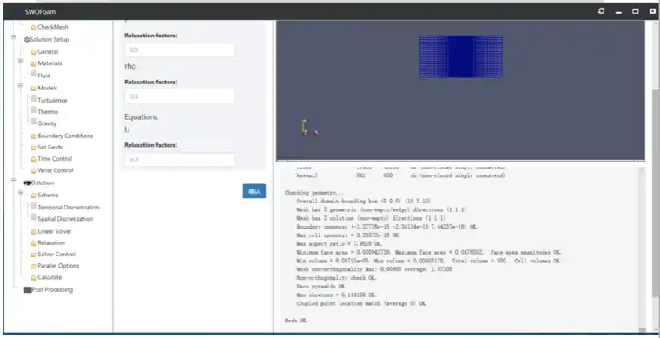Viewport: 660px width, 338px height.
Task: Click the SWOFoam logo icon in the title bar
Action: 17,11
